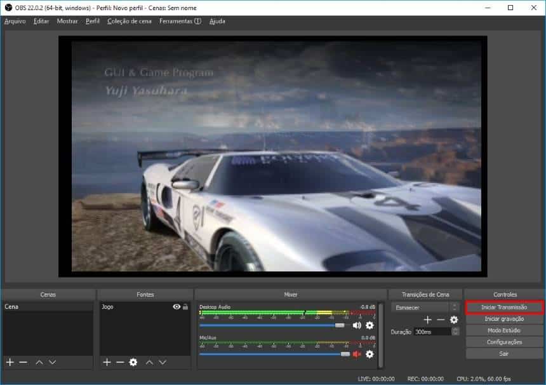Viewport: 546px width, 385px height.
Task: Move the scene down with the Cenas down arrow
Action: coord(52,362)
